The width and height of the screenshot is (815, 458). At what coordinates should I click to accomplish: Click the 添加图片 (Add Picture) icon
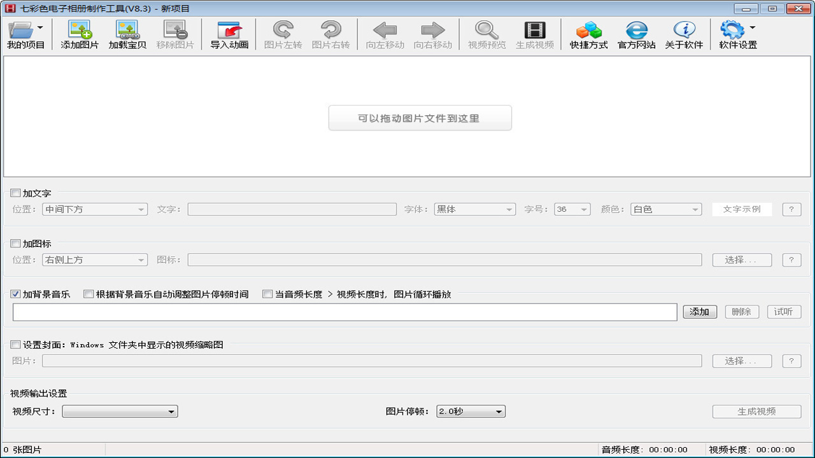(x=80, y=31)
